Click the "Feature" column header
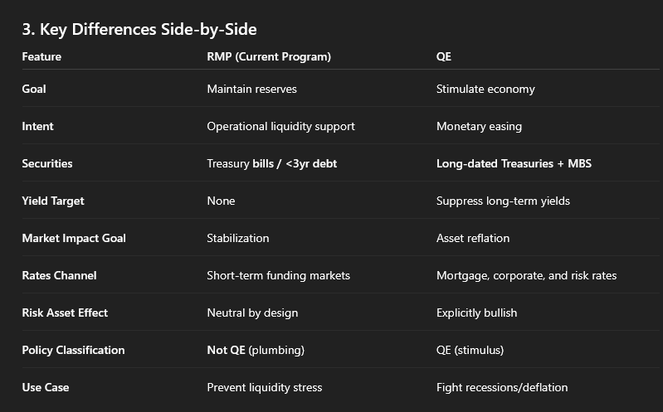This screenshot has height=412, width=663. coord(41,56)
